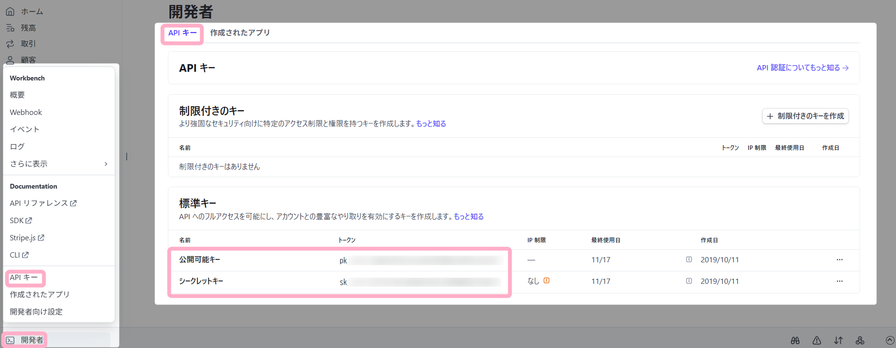
Task: Click the up-down arrows icon in bottom bar
Action: point(838,340)
